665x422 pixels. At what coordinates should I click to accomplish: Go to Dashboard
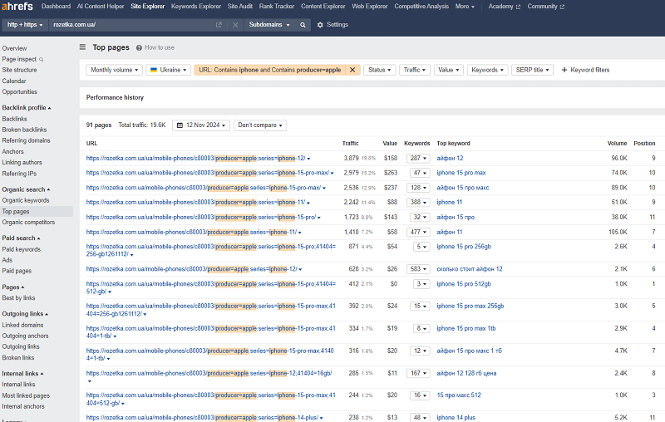coord(56,7)
